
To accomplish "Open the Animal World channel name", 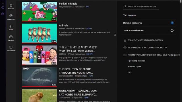I will tap(65, 98).
